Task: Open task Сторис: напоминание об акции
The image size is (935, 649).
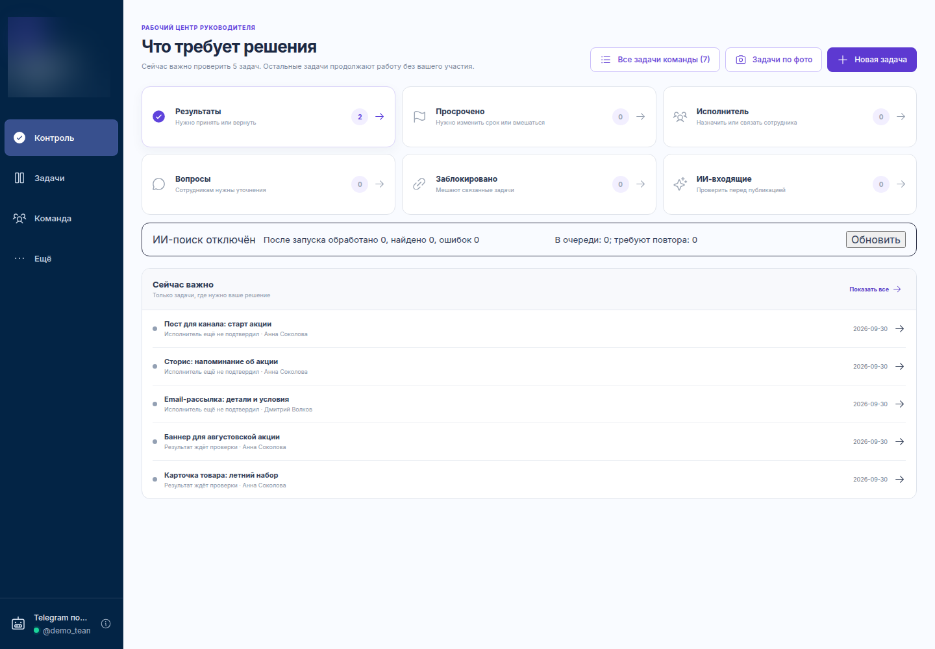Action: click(529, 367)
